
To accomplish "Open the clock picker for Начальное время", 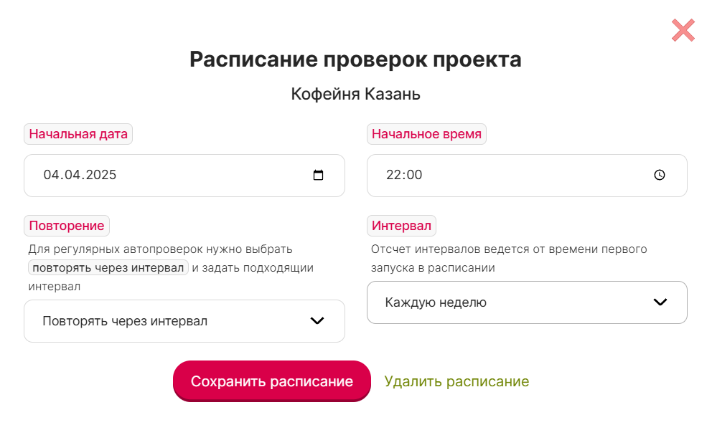I will 657,175.
